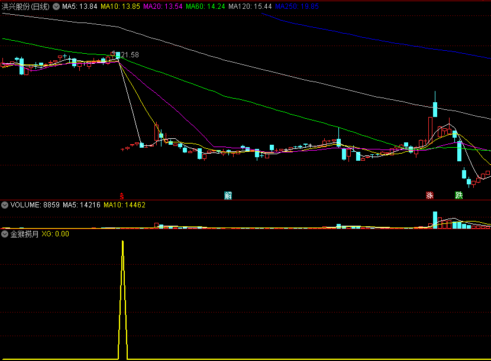
Task: Click the 解 info marker icon
Action: tap(228, 196)
